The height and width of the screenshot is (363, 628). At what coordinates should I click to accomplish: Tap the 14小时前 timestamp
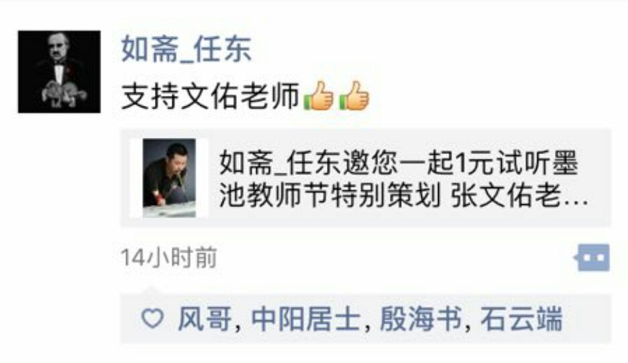[168, 258]
